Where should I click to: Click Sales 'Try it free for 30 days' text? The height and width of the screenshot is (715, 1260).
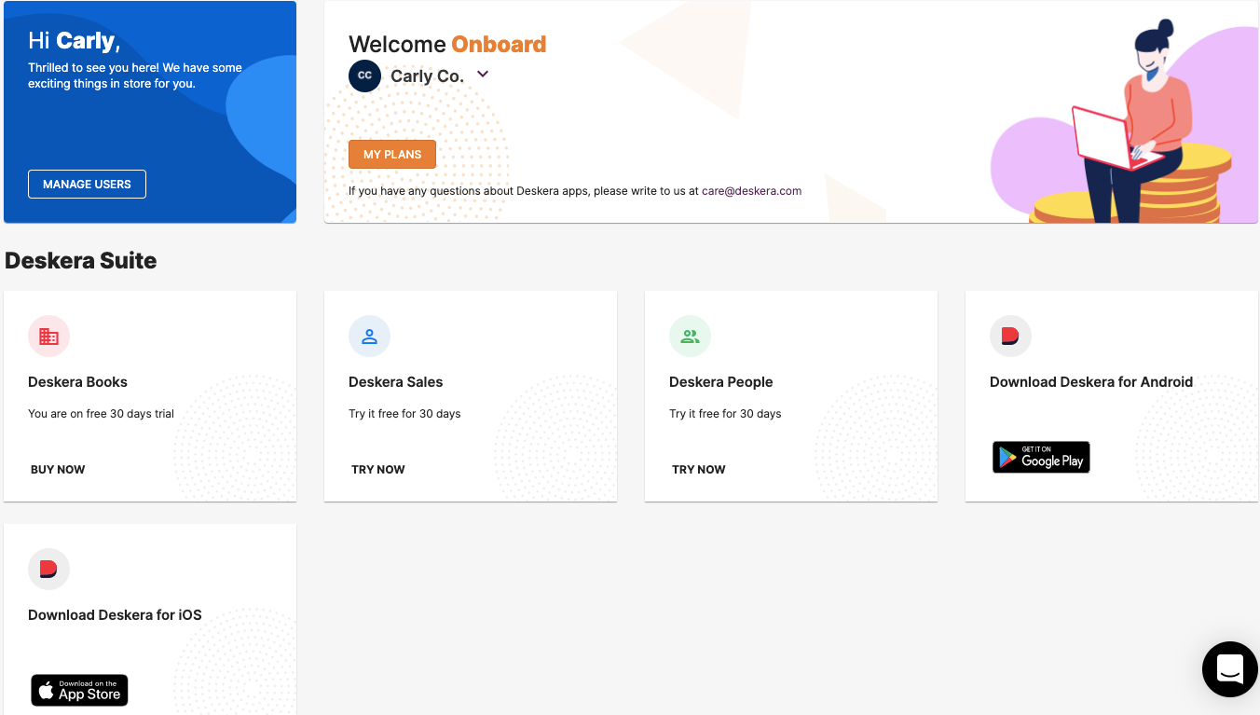pyautogui.click(x=404, y=414)
